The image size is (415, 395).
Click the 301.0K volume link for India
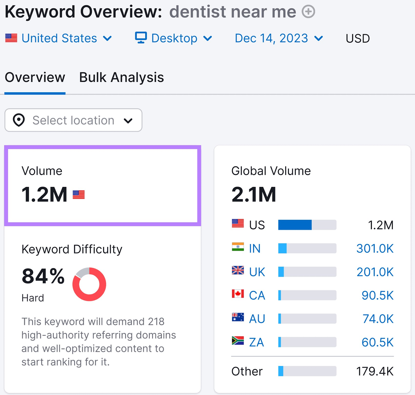pyautogui.click(x=375, y=248)
